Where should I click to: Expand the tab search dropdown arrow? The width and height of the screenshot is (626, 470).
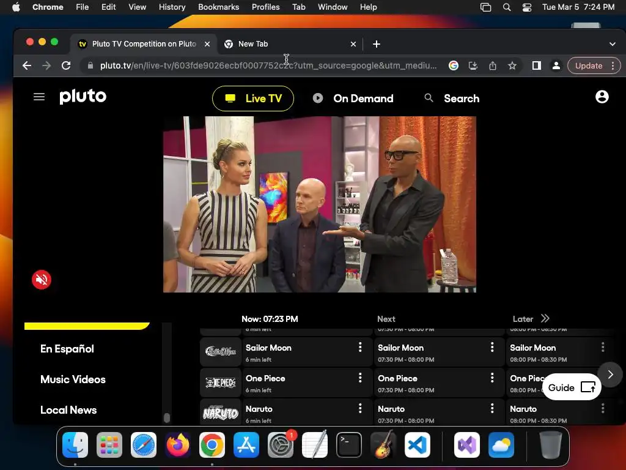(613, 44)
